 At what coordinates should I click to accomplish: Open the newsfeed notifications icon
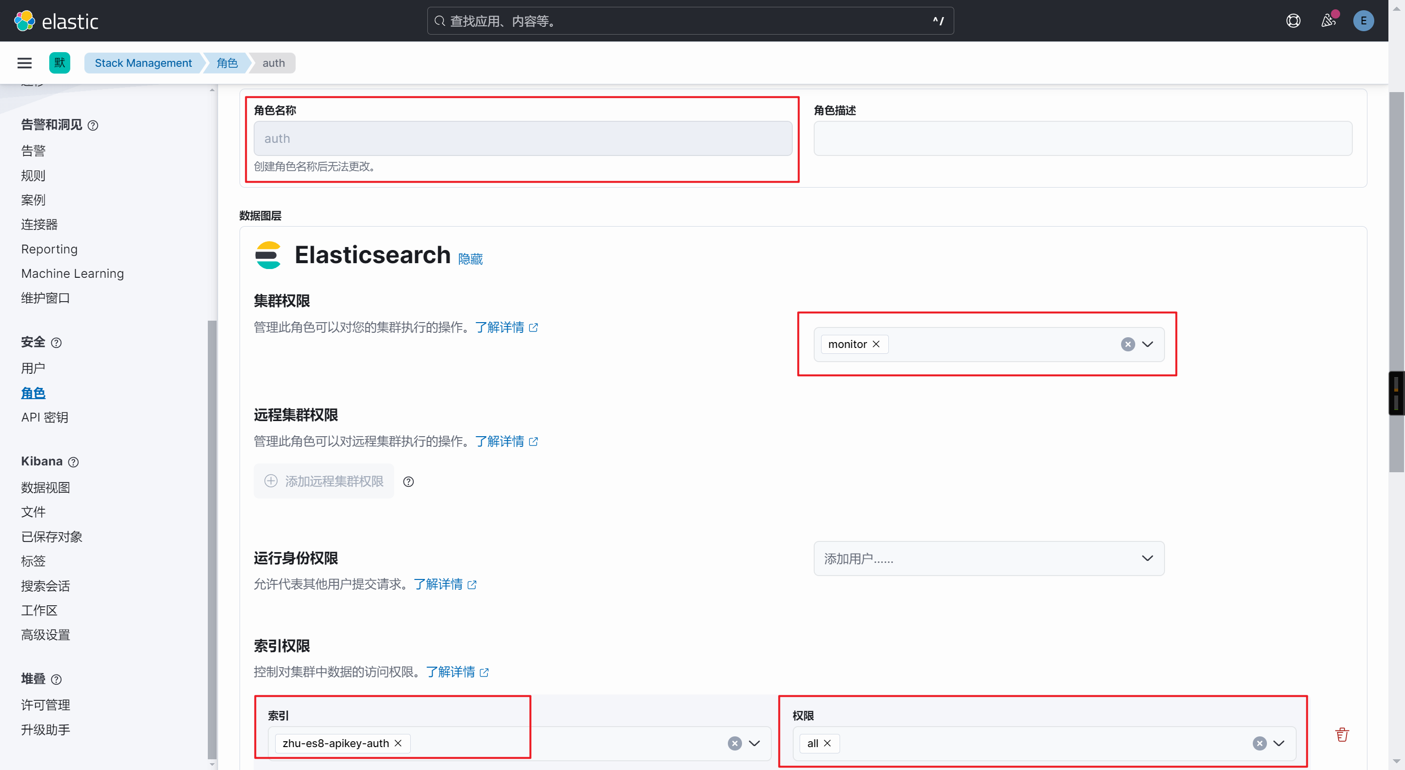(x=1328, y=20)
